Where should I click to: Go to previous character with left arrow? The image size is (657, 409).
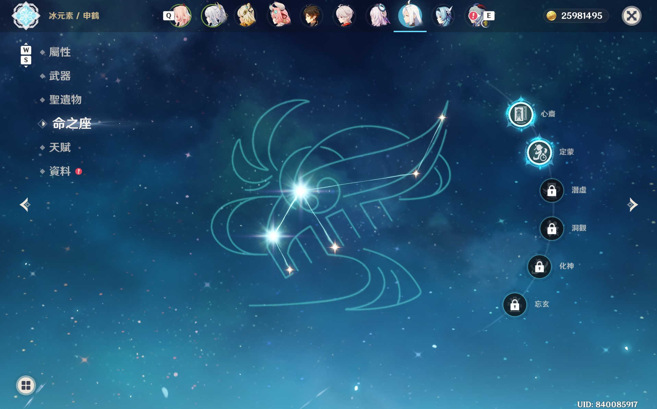pyautogui.click(x=25, y=205)
